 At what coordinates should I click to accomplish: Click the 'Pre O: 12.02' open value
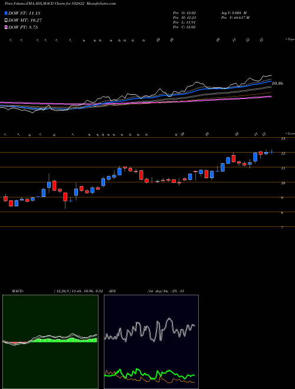pyautogui.click(x=185, y=13)
